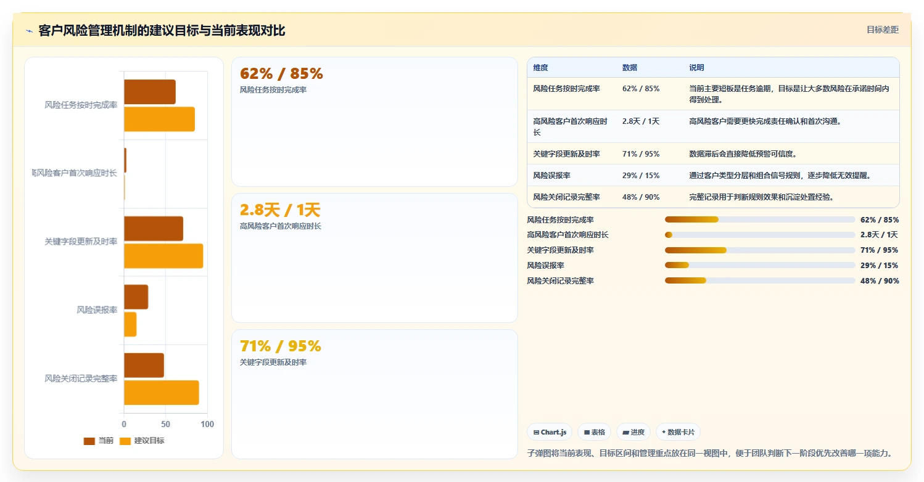The image size is (924, 482).
Task: Click the 高风险客户需要更快完成责任确认 description
Action: [765, 121]
